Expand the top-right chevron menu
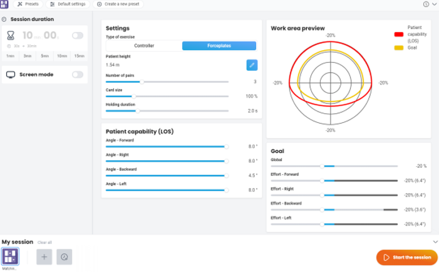The height and width of the screenshot is (272, 439). pyautogui.click(x=435, y=4)
